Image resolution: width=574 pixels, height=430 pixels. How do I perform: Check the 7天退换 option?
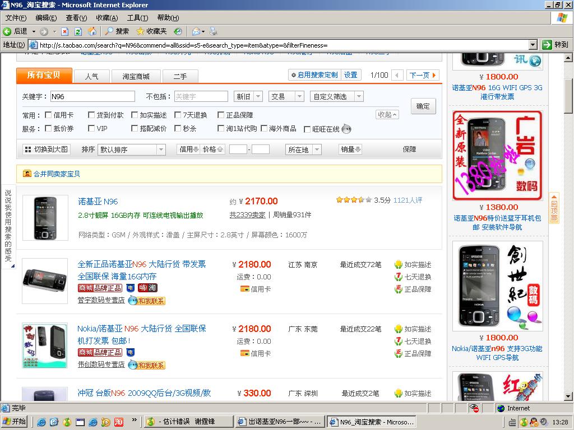pyautogui.click(x=178, y=115)
